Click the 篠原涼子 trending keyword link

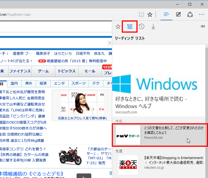(43, 54)
